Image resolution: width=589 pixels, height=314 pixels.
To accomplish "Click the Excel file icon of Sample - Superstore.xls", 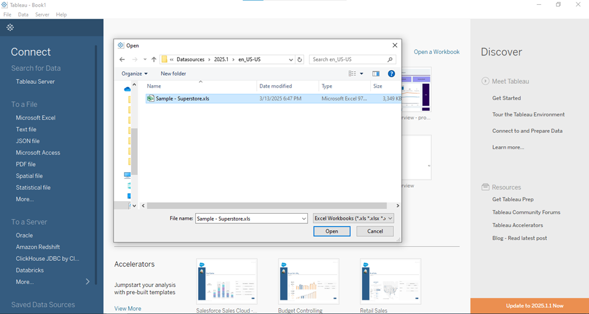I will 151,98.
